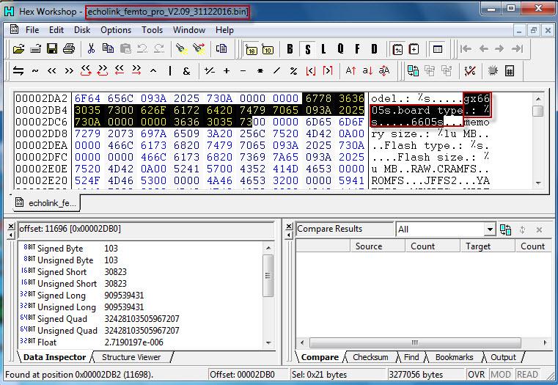Click the rotate left red arrow icon
Screen dimensions: 558x385
click(86, 70)
